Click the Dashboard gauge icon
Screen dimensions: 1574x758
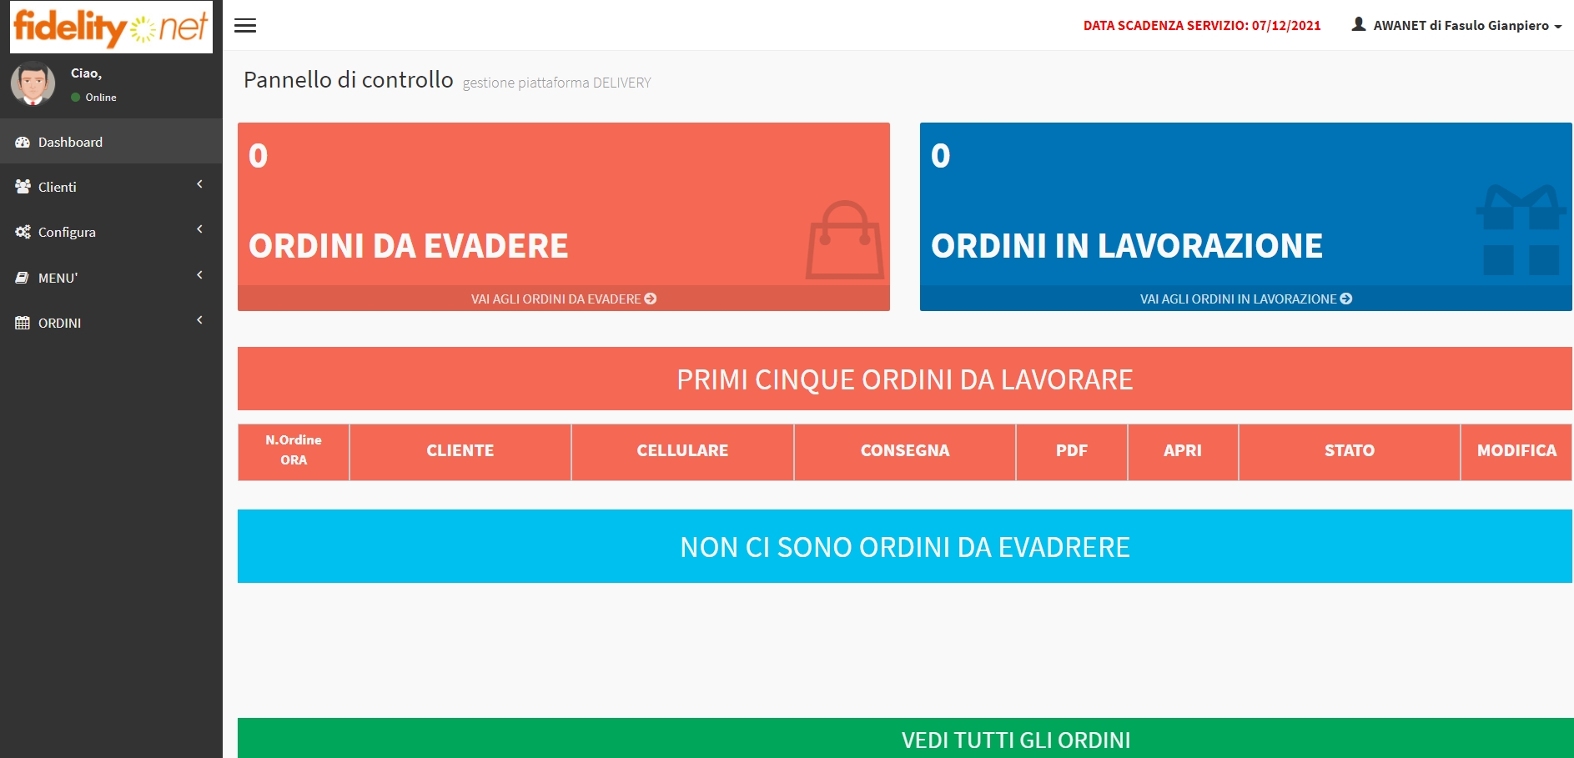click(x=23, y=143)
